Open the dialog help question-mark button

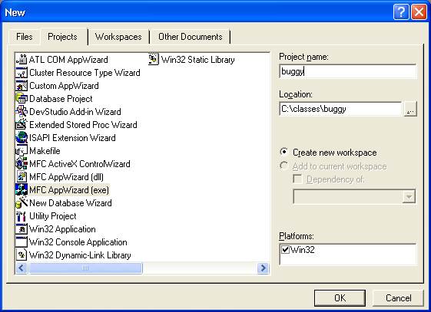(x=401, y=12)
